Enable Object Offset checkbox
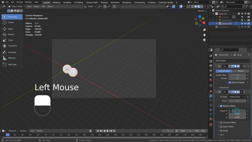Viewport: 252px width, 142px height. click(x=221, y=127)
